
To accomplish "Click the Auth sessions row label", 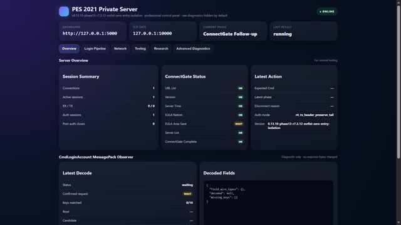I will pos(72,115).
